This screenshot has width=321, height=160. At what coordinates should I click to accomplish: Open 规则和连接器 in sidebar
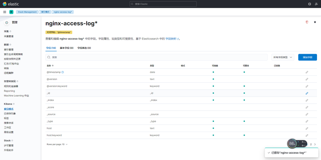11,86
